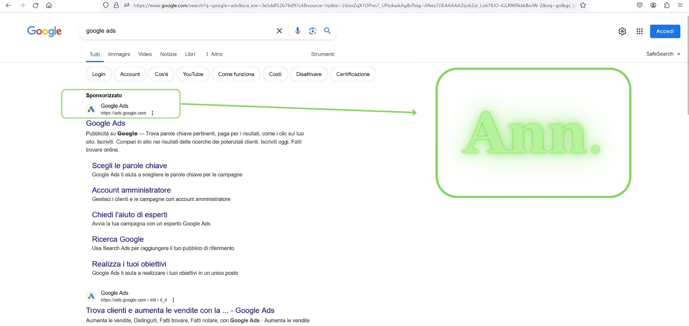
Task: Click the Google logo
Action: [45, 31]
